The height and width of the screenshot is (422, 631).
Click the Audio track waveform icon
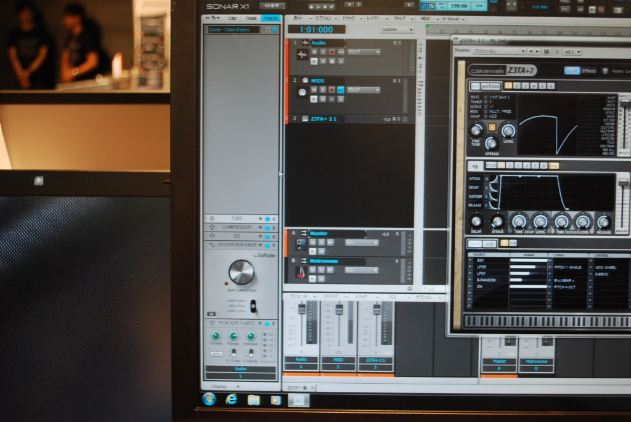pos(302,55)
